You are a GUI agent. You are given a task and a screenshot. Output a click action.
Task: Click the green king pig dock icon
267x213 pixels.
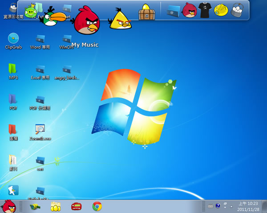[x=31, y=10]
